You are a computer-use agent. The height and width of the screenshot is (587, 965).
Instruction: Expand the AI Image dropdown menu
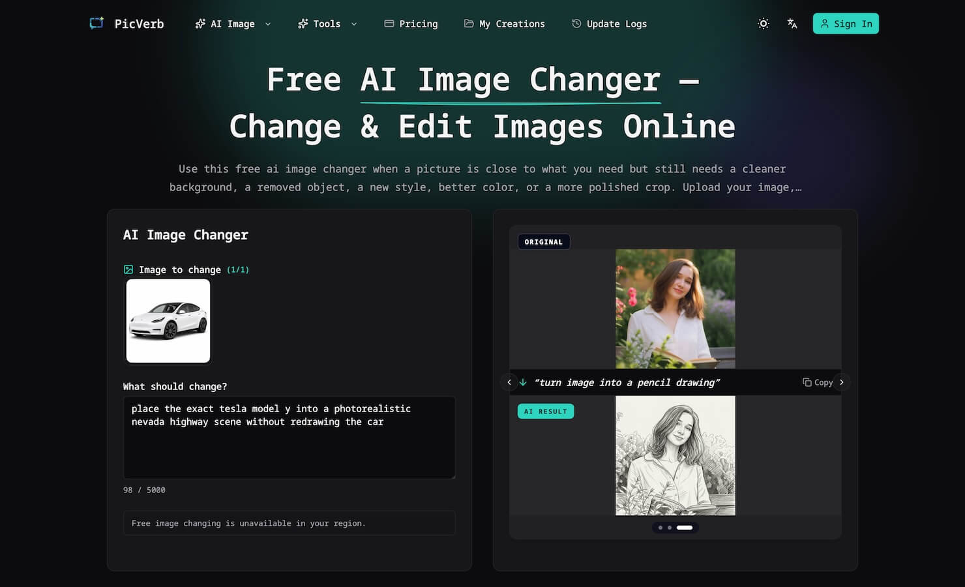click(233, 23)
